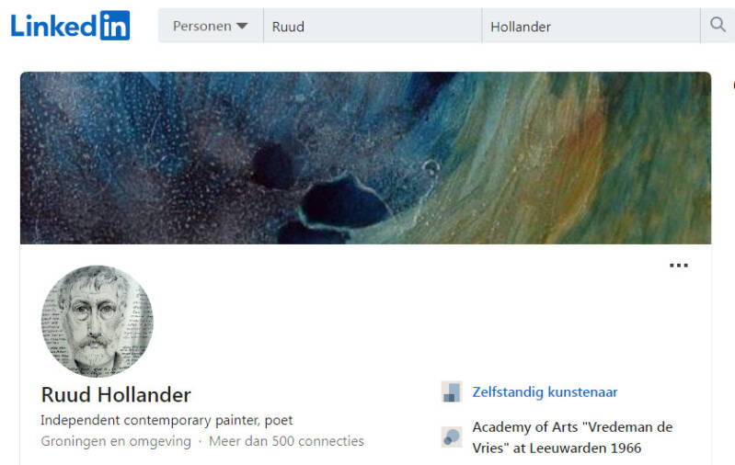735x465 pixels.
Task: Open Ruud Hollander's profile portrait
Action: [98, 322]
